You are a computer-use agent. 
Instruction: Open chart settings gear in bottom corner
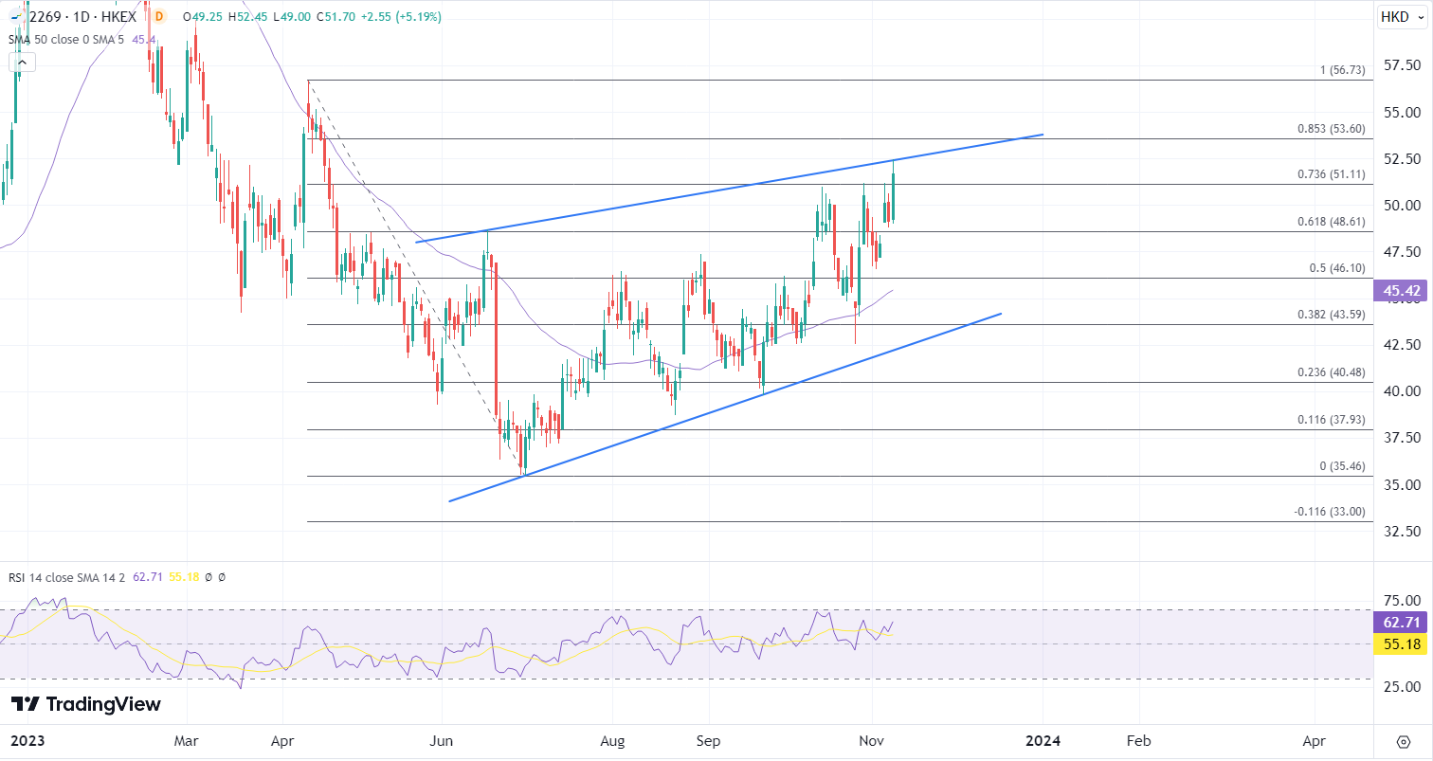coord(1403,741)
